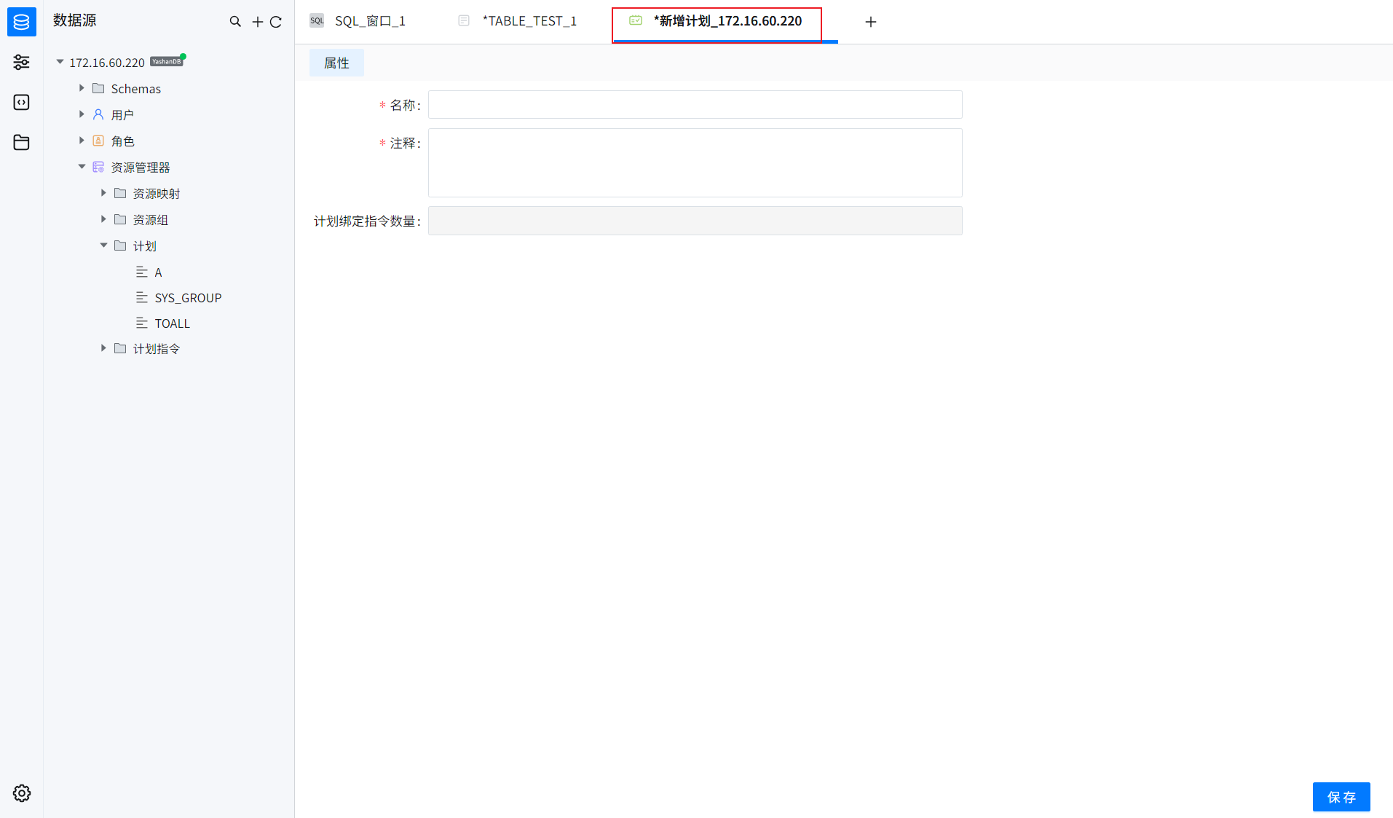Screen dimensions: 1393x818
Task: Switch to the SQL_窗口_1 tab
Action: pos(369,20)
